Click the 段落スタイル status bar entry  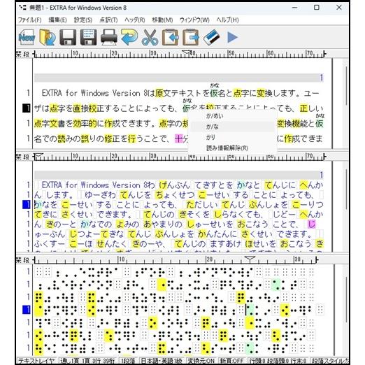point(329,361)
